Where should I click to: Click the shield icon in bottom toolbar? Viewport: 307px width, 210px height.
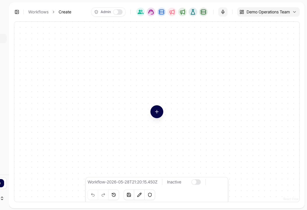[x=150, y=195]
